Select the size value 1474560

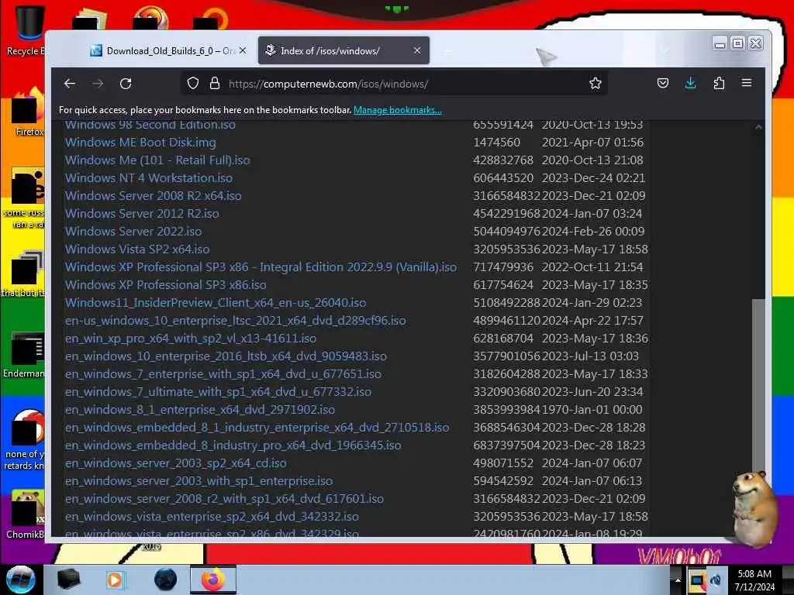point(496,143)
